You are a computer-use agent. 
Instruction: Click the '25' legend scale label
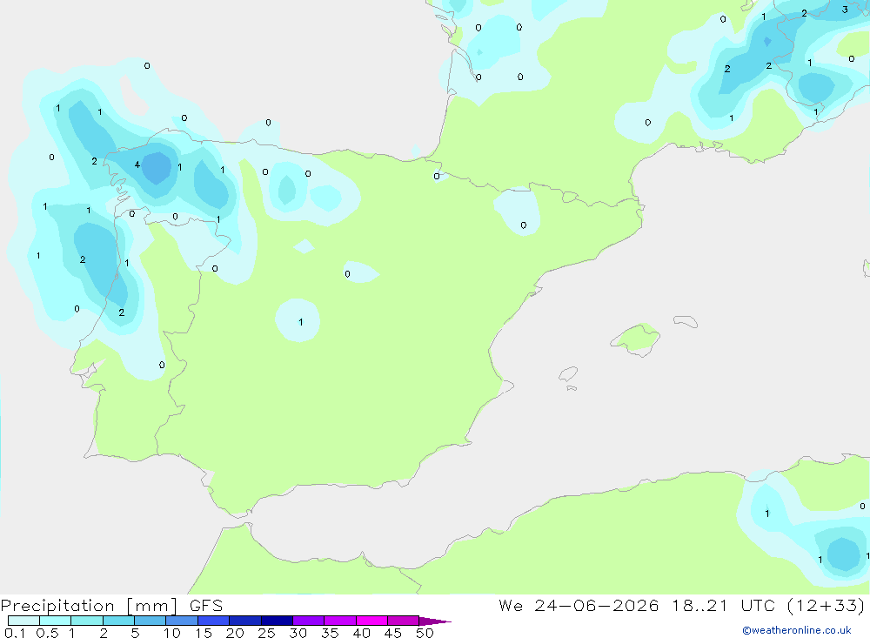pos(266,633)
